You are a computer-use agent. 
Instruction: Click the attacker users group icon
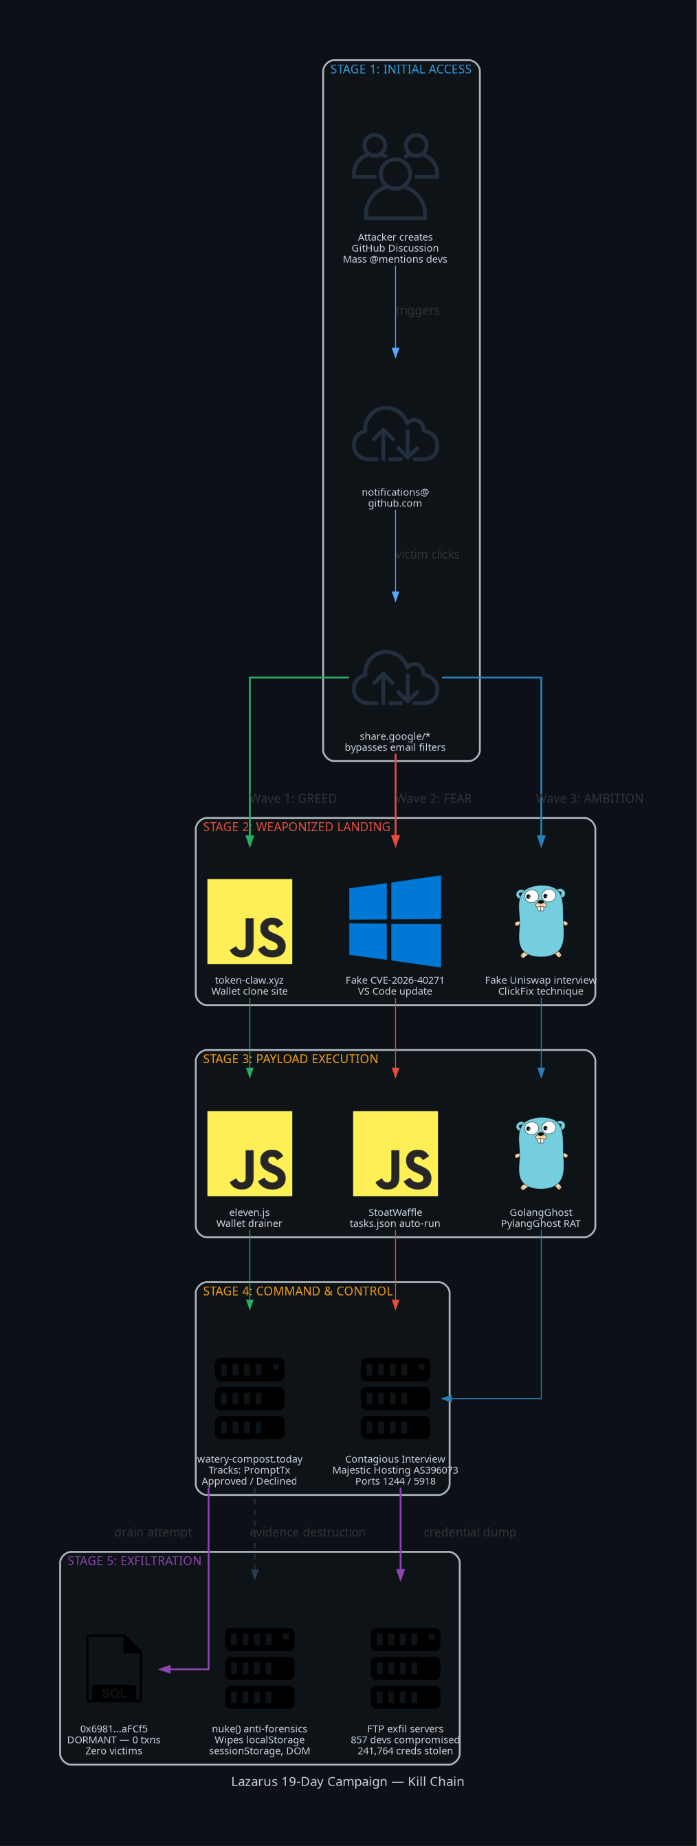tap(395, 176)
